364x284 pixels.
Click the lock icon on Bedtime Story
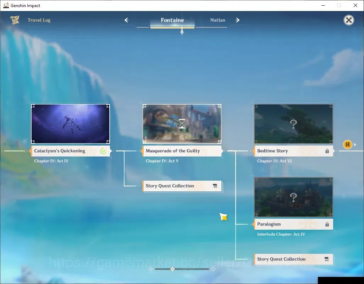[327, 151]
